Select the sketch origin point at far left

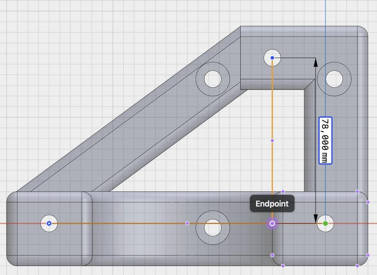click(x=49, y=223)
